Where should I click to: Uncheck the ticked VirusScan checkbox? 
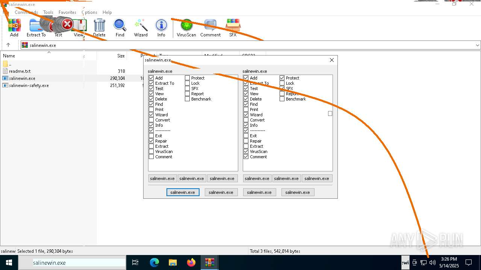point(246,151)
